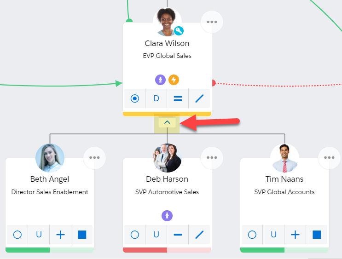
Task: Collapse the reports under Clara Wilson
Action: [x=167, y=122]
